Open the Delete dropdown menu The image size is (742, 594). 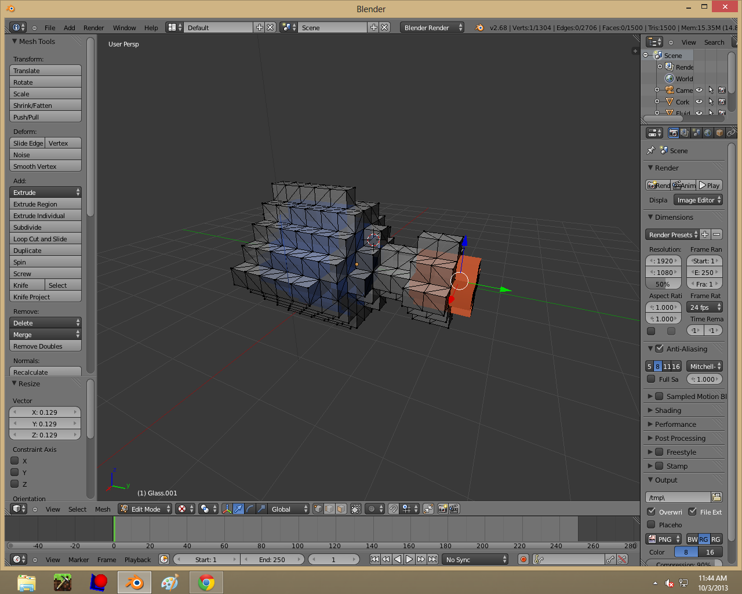pos(45,323)
